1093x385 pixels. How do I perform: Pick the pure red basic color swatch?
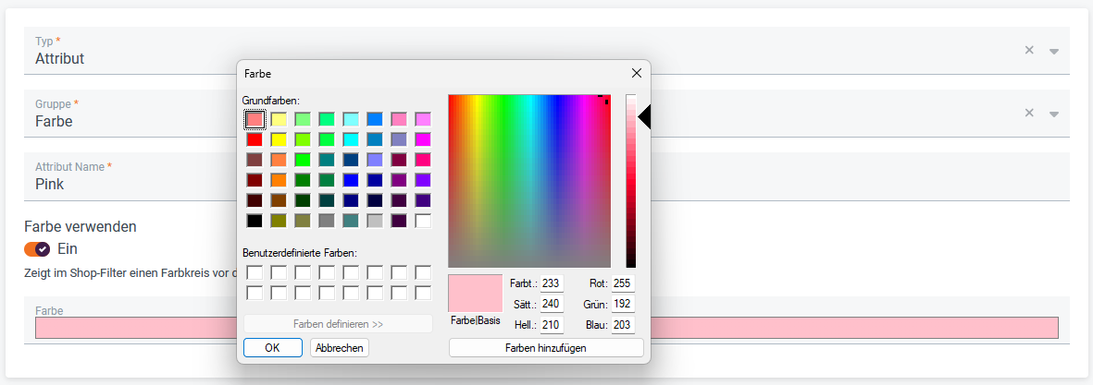pyautogui.click(x=255, y=139)
